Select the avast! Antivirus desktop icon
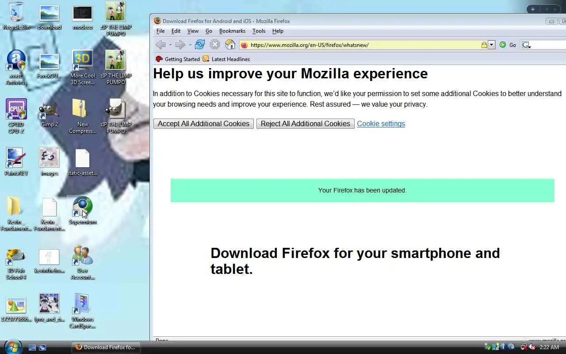 point(16,67)
